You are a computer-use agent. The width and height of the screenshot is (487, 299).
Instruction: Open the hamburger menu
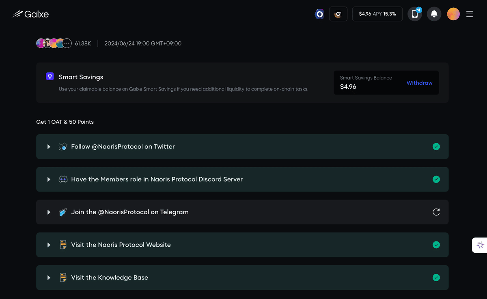click(470, 14)
